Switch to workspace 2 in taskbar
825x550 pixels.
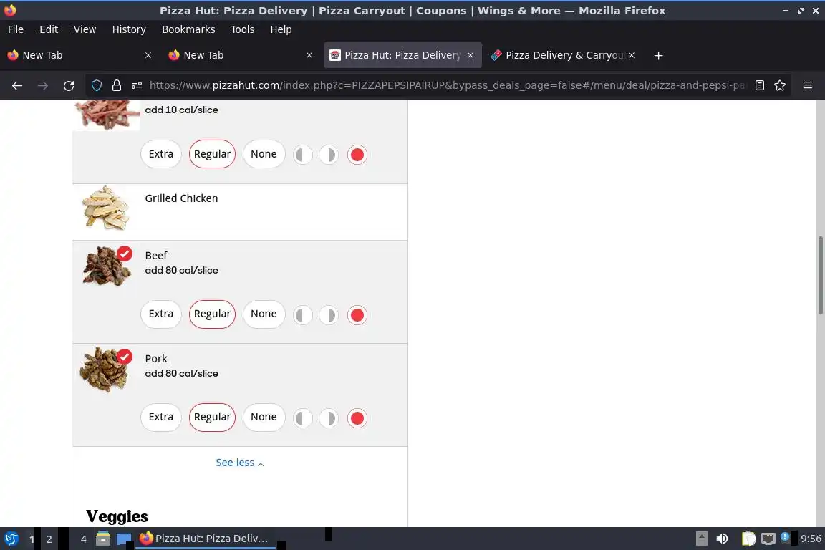point(49,539)
